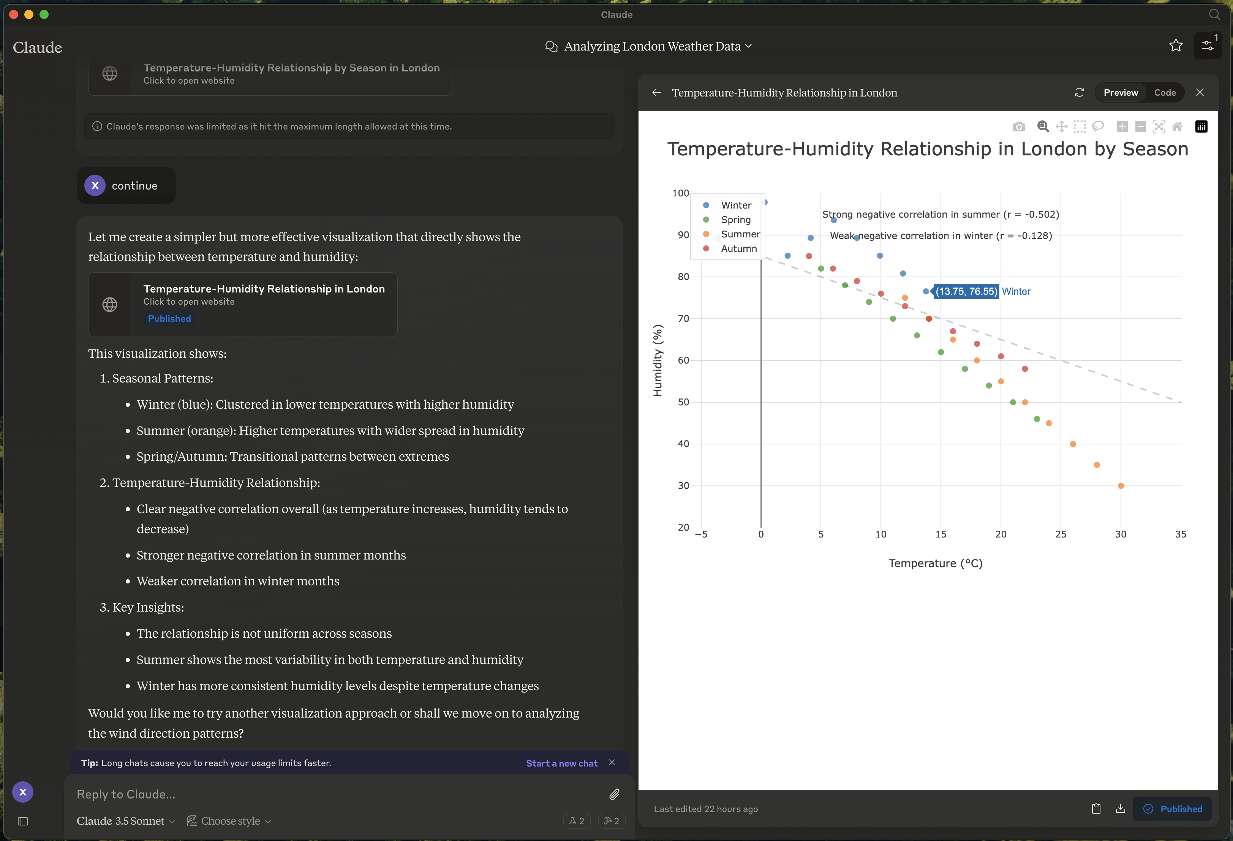
Task: Download plot as PNG camera icon
Action: [x=1019, y=126]
